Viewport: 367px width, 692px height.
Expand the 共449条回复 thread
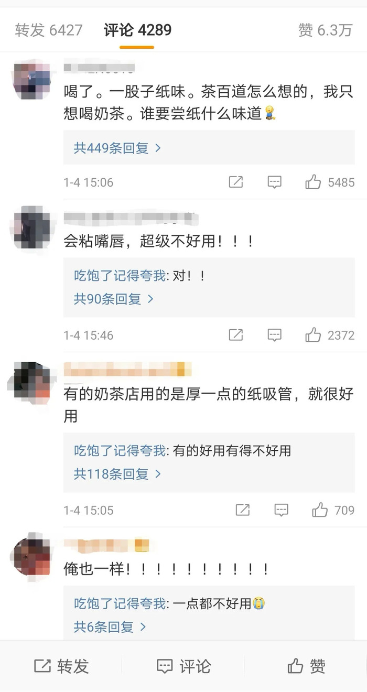[x=117, y=148]
